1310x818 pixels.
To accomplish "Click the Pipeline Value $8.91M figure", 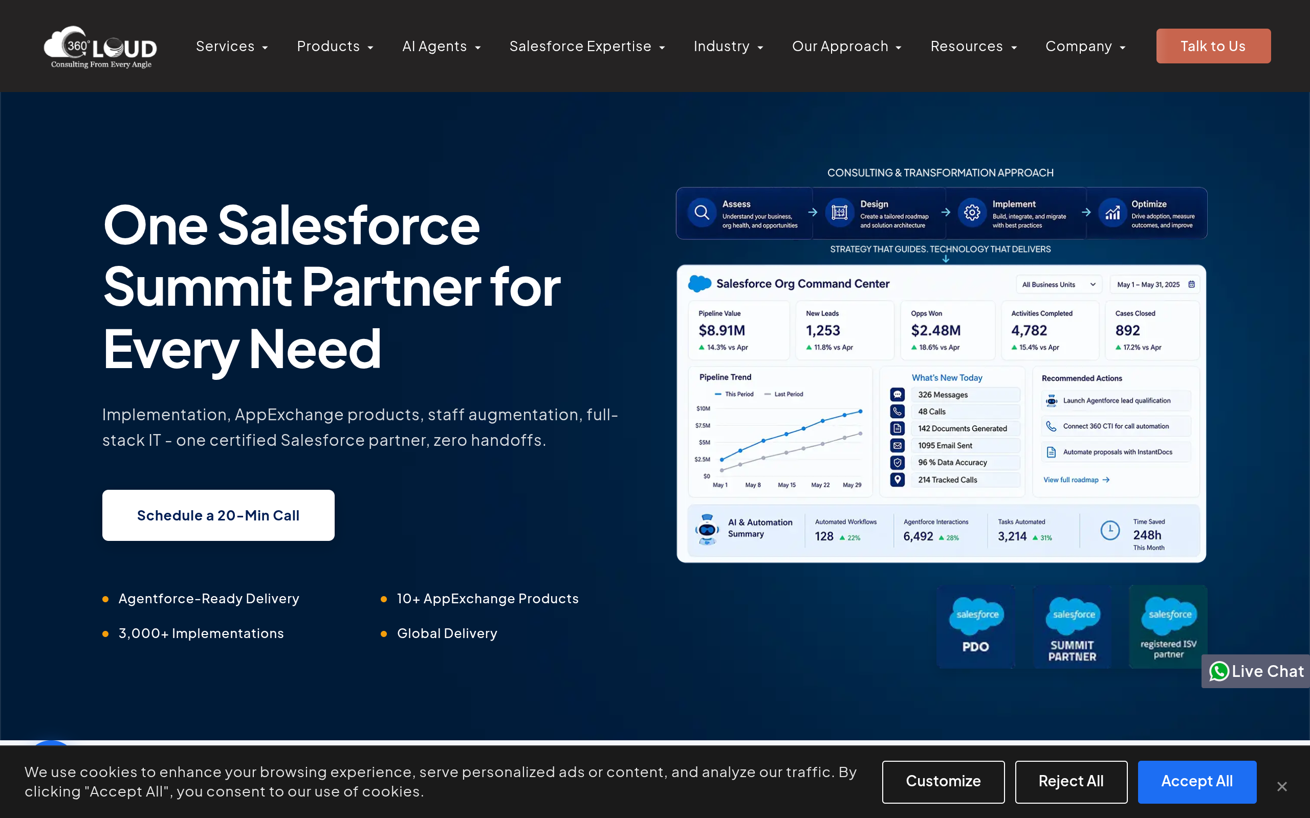I will pyautogui.click(x=722, y=330).
